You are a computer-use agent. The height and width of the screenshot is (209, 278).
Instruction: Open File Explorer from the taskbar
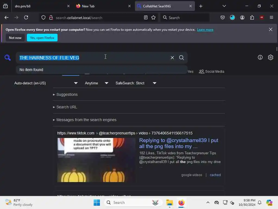click(x=169, y=202)
